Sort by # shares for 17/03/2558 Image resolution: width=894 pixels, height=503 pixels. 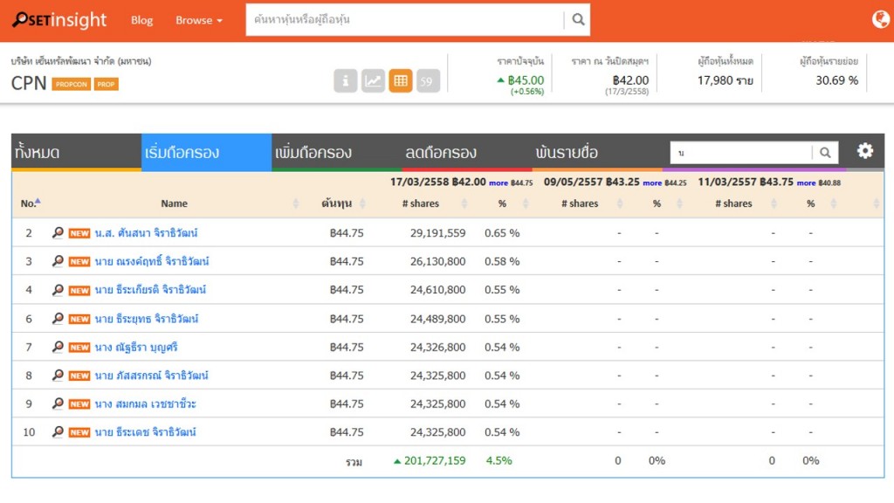point(421,203)
